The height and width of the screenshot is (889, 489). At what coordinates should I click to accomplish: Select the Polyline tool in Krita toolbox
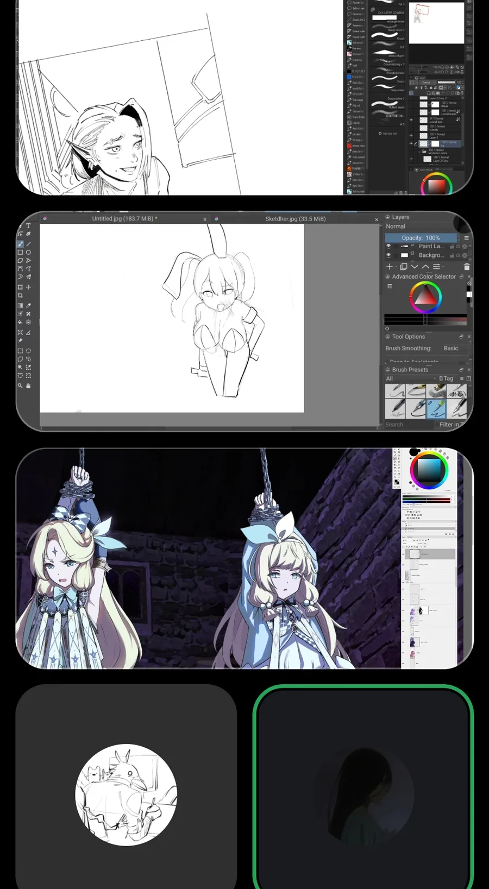(x=28, y=261)
